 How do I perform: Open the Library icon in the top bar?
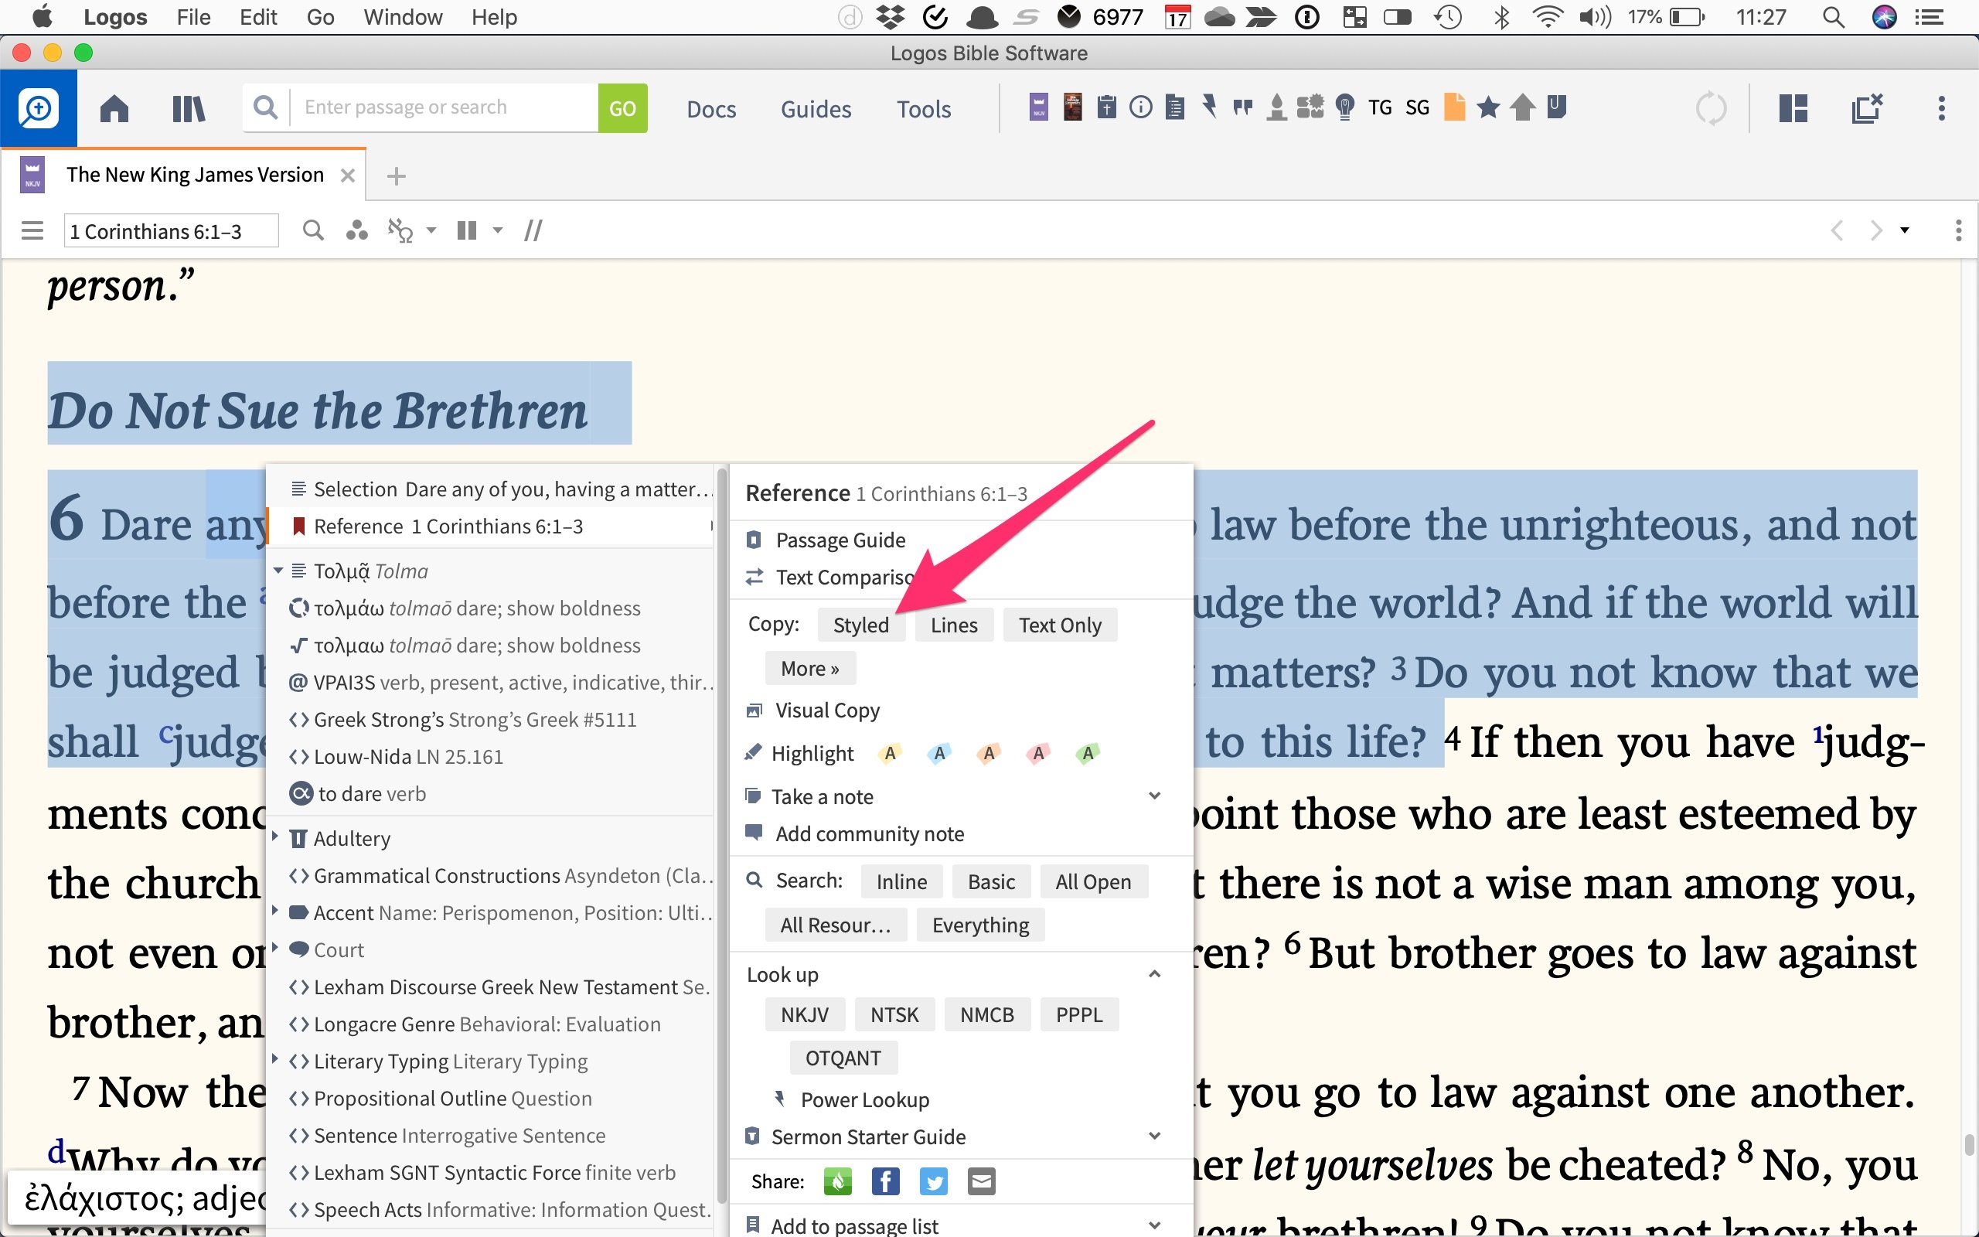pyautogui.click(x=189, y=107)
